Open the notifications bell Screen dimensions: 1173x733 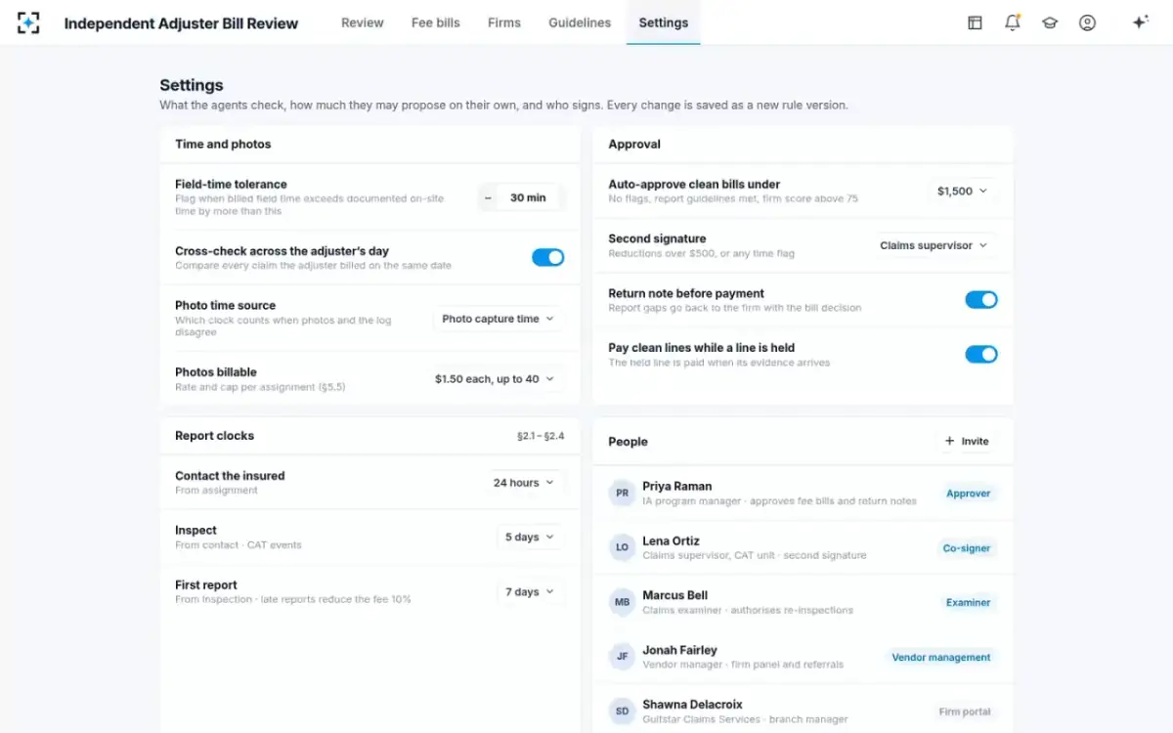coord(1013,22)
